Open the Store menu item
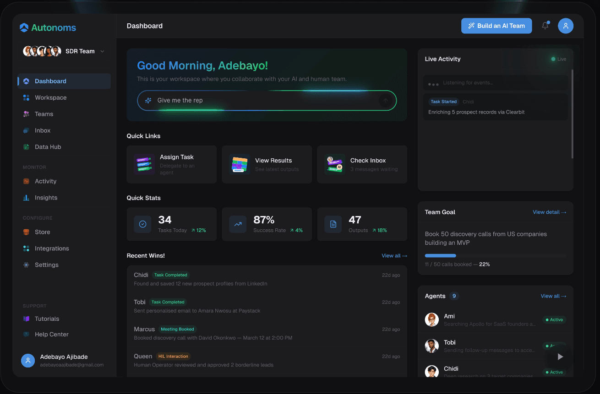The height and width of the screenshot is (394, 600). [x=64, y=232]
